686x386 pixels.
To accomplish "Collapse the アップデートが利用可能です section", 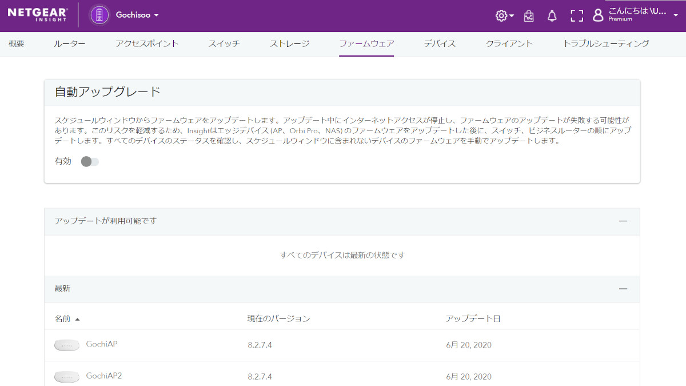I will [623, 221].
